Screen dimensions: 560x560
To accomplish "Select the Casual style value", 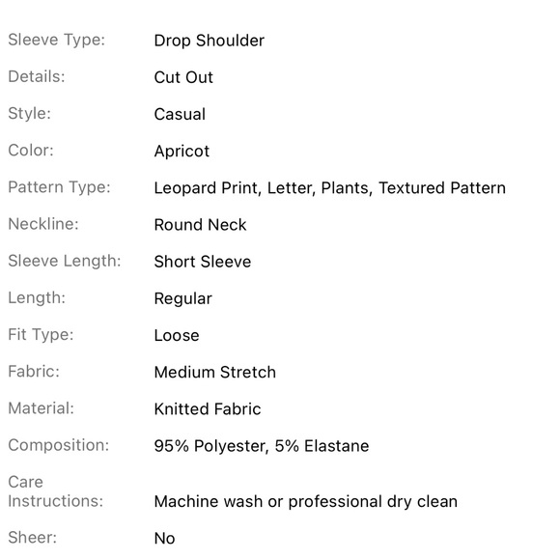I will point(180,114).
